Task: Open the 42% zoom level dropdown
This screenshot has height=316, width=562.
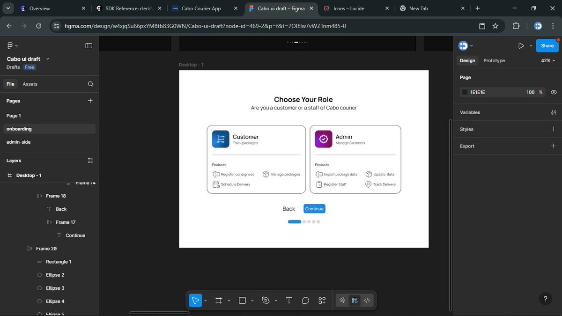Action: click(x=548, y=60)
